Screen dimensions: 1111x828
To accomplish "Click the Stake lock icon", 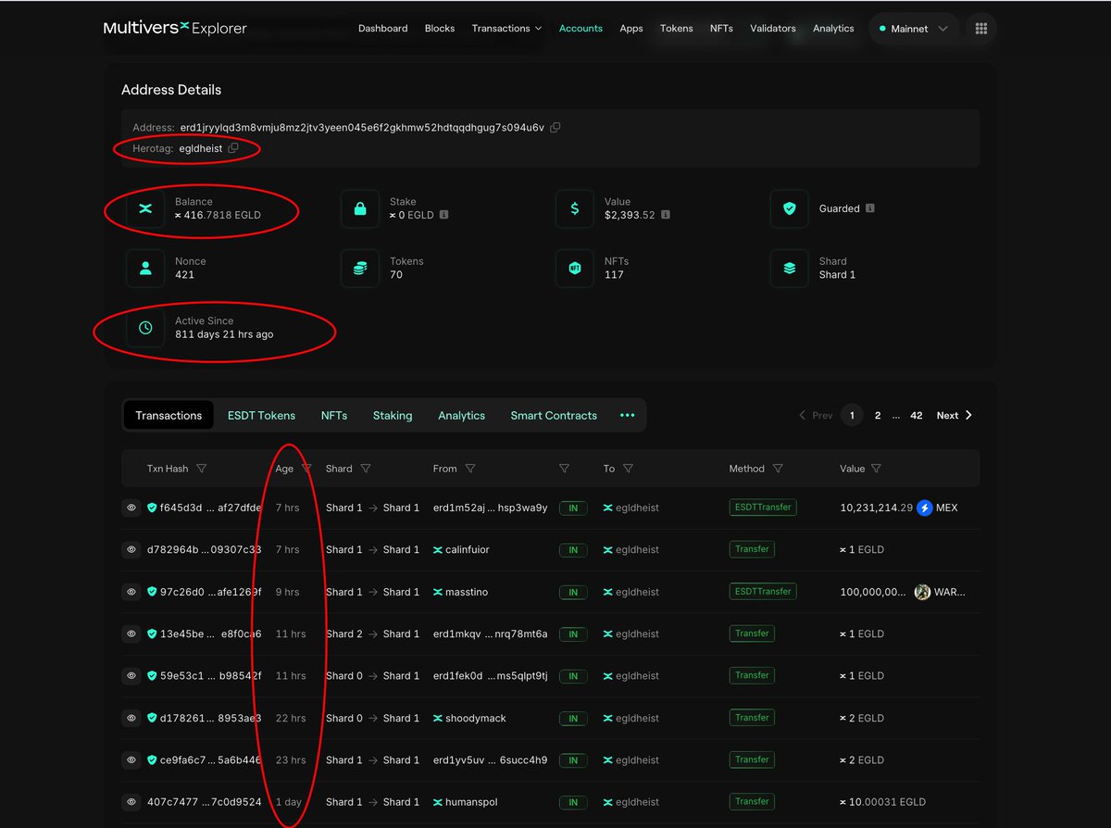I will 360,208.
